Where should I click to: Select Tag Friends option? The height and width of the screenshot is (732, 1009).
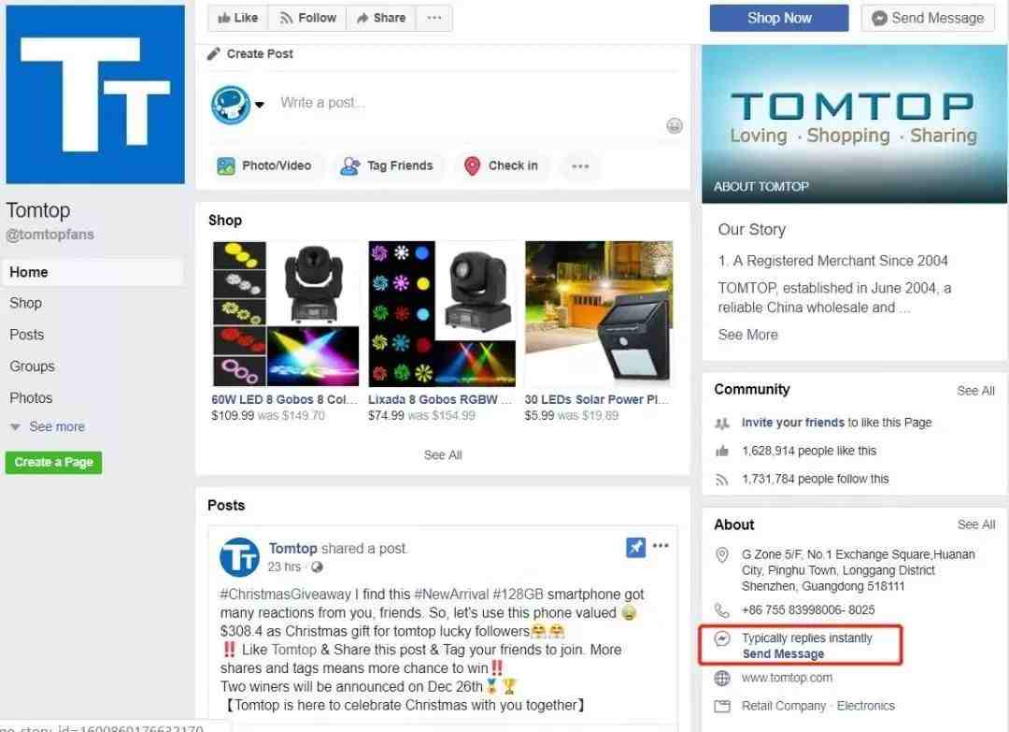[388, 166]
